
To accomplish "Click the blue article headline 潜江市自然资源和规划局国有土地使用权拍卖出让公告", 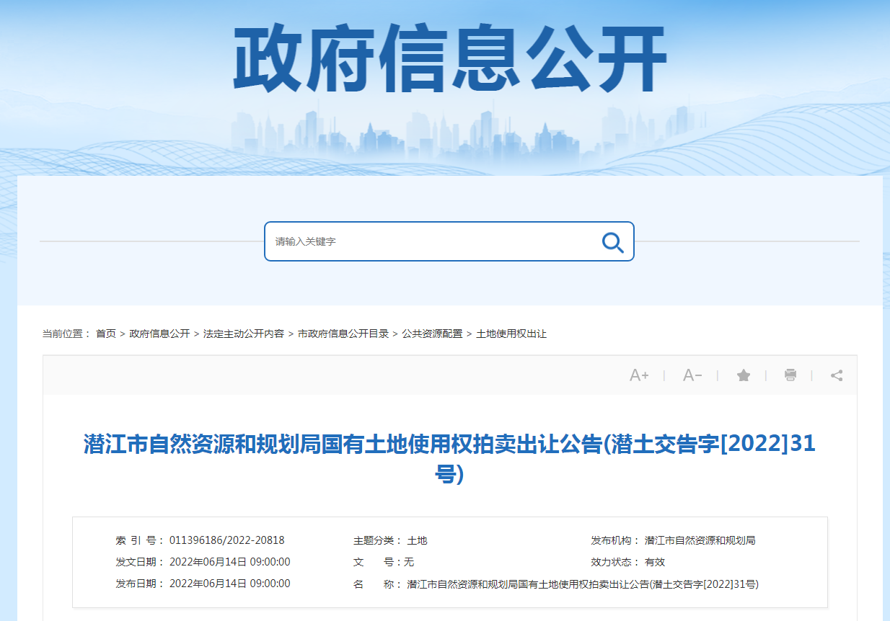I will coord(449,444).
